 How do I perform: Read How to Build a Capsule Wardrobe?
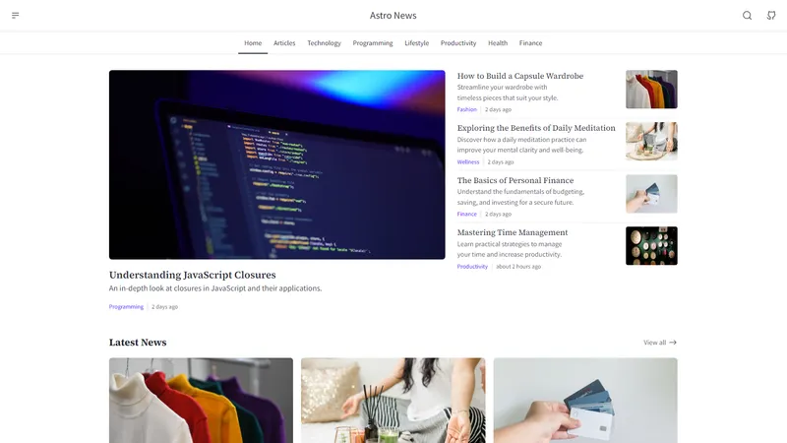click(520, 76)
